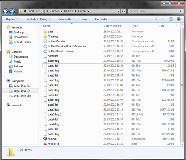This screenshot has height=160, width=186.
Task: Select data0.bh file icon
Action: 45,56
